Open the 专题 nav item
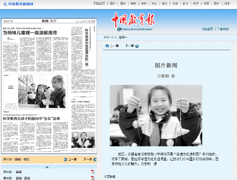 click(206, 4)
